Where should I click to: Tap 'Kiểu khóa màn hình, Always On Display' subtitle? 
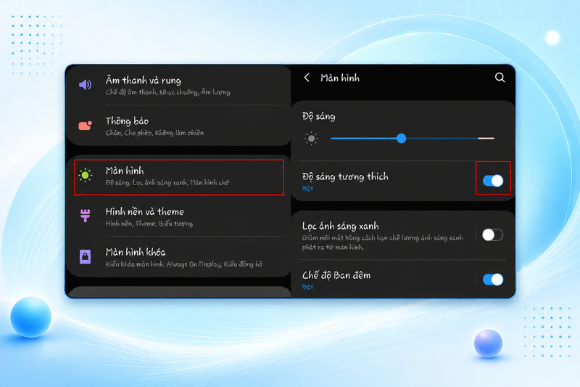click(x=184, y=264)
